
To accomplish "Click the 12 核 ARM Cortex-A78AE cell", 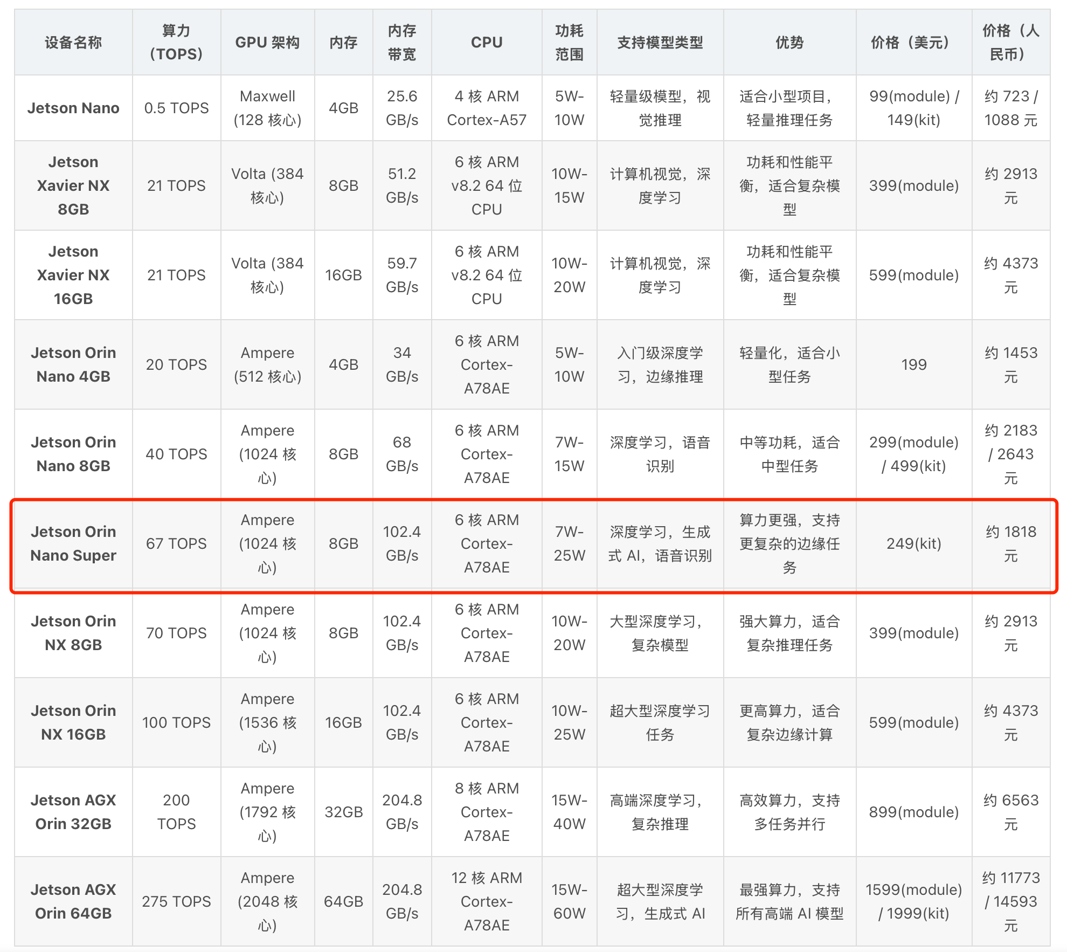I will (487, 901).
